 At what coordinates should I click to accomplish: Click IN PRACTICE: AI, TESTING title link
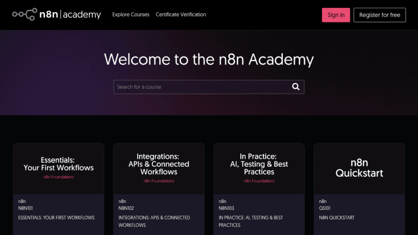pos(251,222)
